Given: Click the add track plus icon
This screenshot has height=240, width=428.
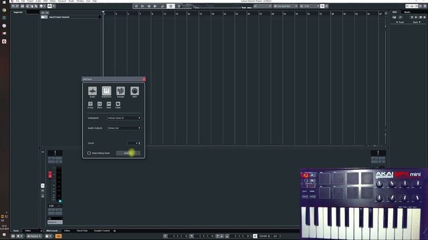Looking at the screenshot, I should click(x=43, y=13).
